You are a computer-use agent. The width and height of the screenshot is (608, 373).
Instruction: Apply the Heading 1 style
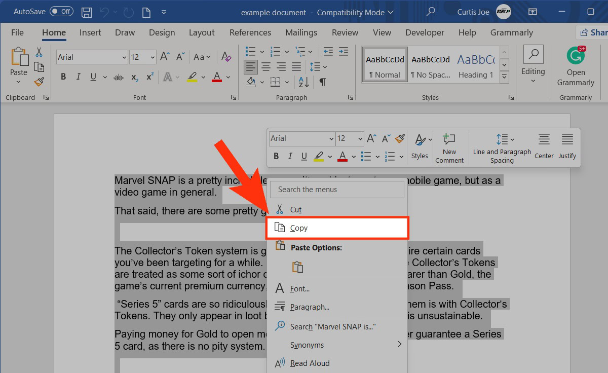[x=476, y=66]
